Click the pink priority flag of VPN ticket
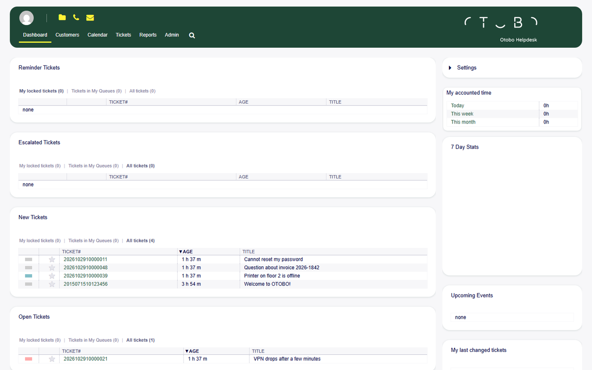Image resolution: width=592 pixels, height=370 pixels. [29, 359]
